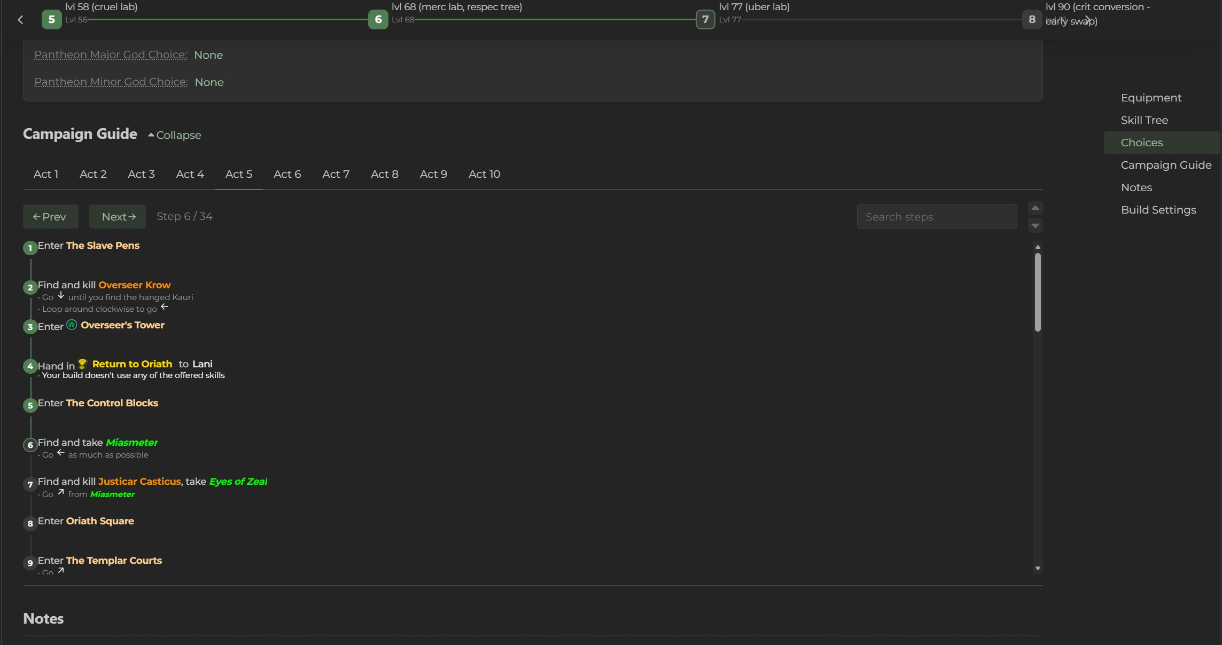
Task: Select milestone 5 lvl 58 cruel lab
Action: (51, 20)
